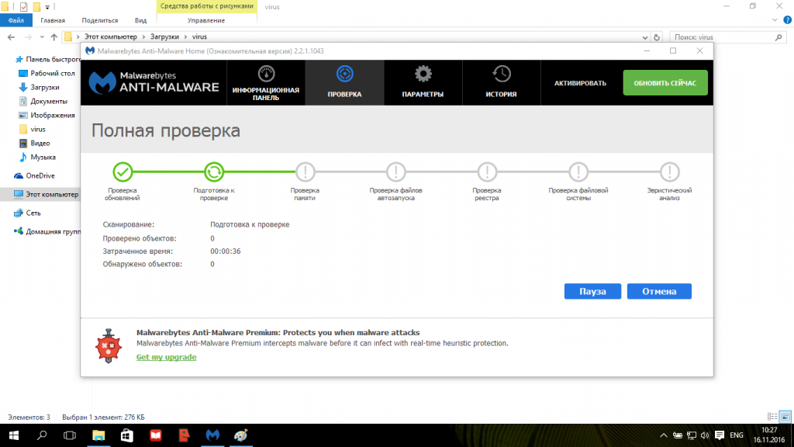Click the Подготовка к проверке progress icon
The width and height of the screenshot is (794, 447).
(214, 172)
